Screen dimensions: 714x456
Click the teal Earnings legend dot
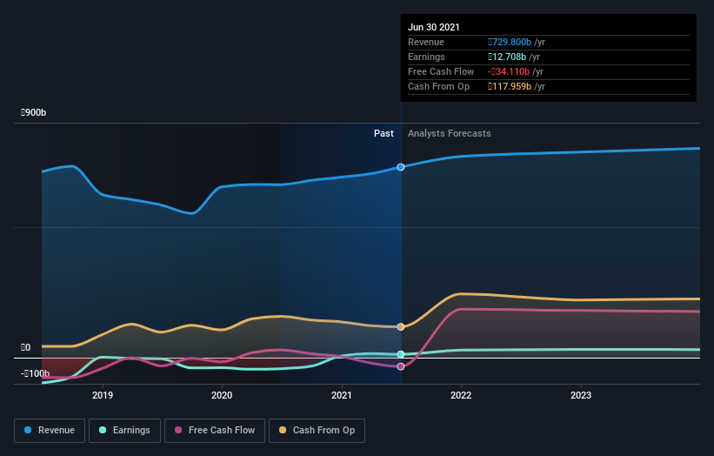103,430
